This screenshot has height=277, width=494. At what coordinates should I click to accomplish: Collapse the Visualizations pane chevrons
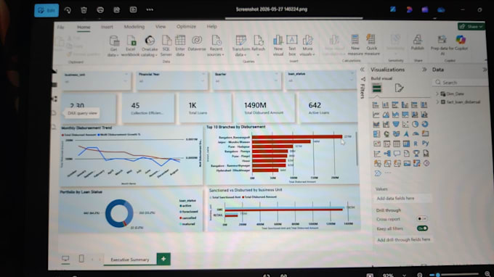[x=424, y=70]
